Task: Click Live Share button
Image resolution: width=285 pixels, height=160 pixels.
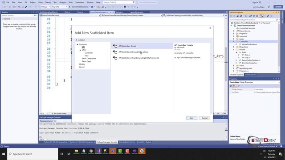Action: (259, 7)
